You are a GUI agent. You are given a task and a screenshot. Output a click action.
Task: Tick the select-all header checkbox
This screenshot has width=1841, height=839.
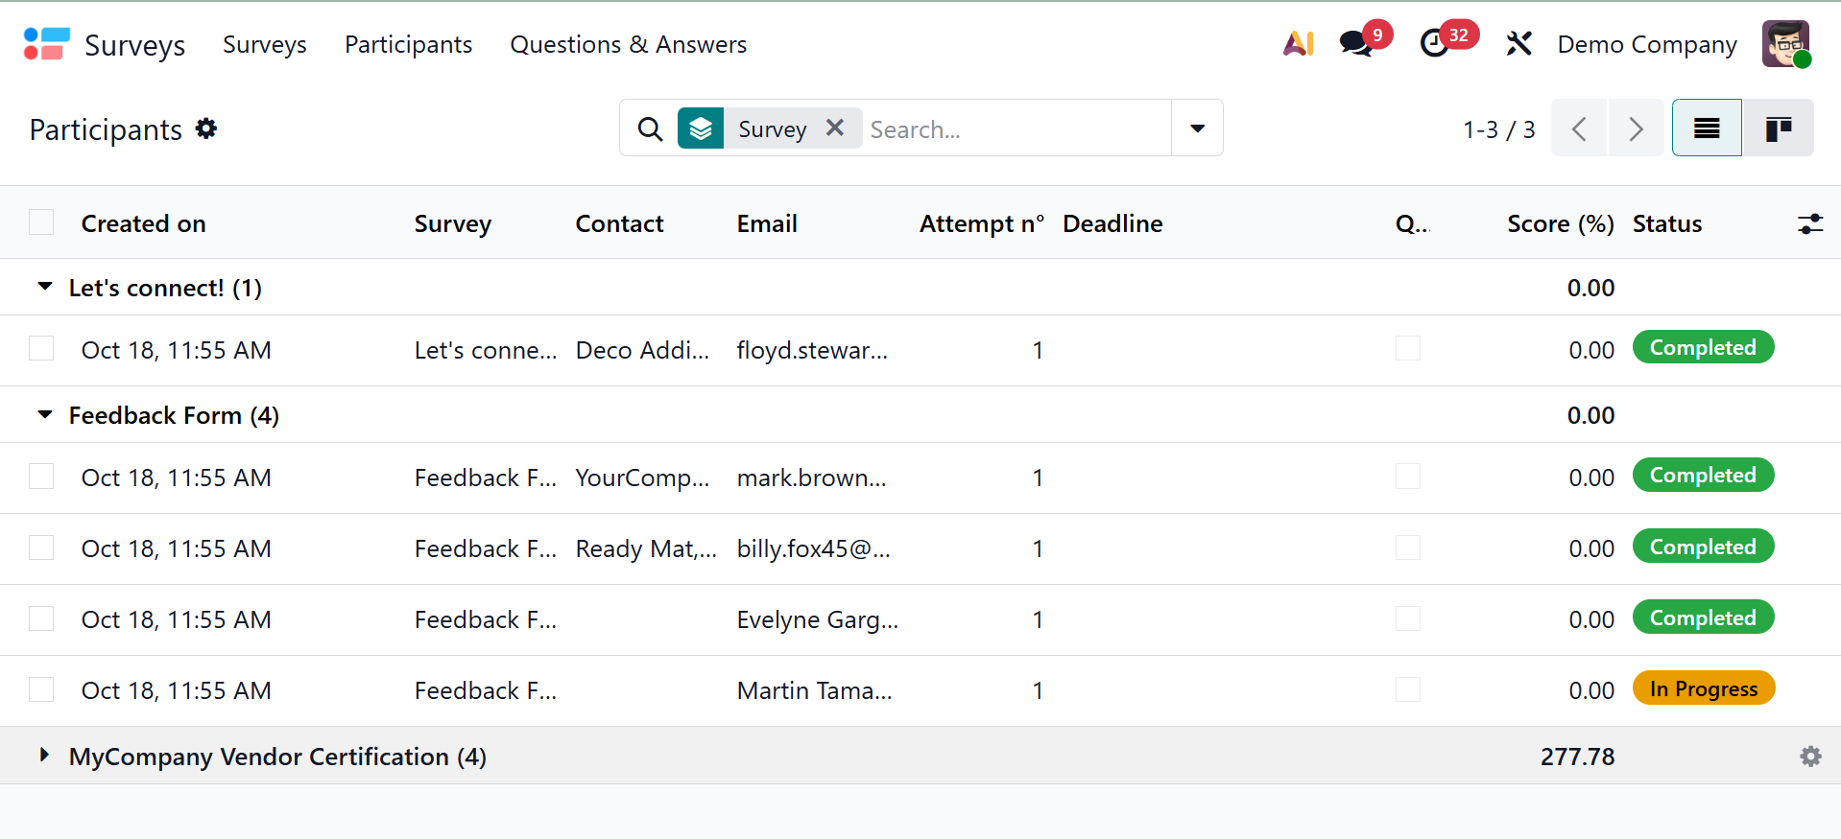(41, 222)
